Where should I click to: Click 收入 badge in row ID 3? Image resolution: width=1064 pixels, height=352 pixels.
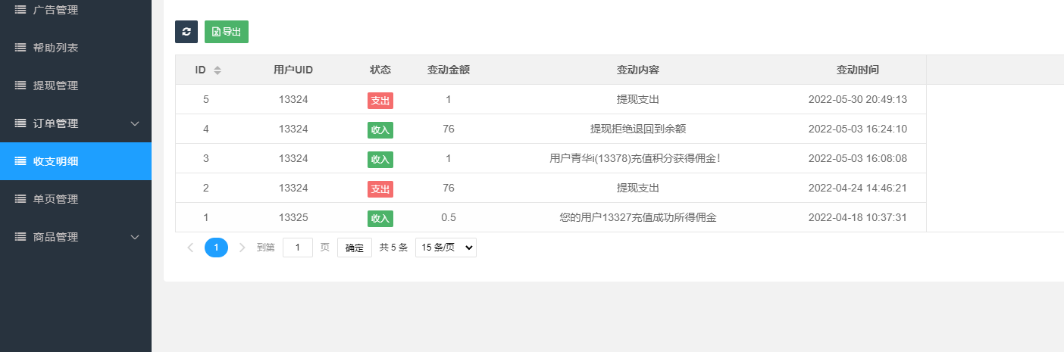pyautogui.click(x=380, y=159)
